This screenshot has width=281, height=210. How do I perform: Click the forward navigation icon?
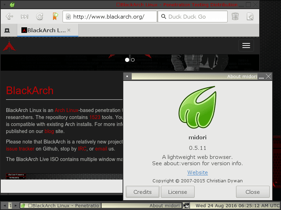25,16
